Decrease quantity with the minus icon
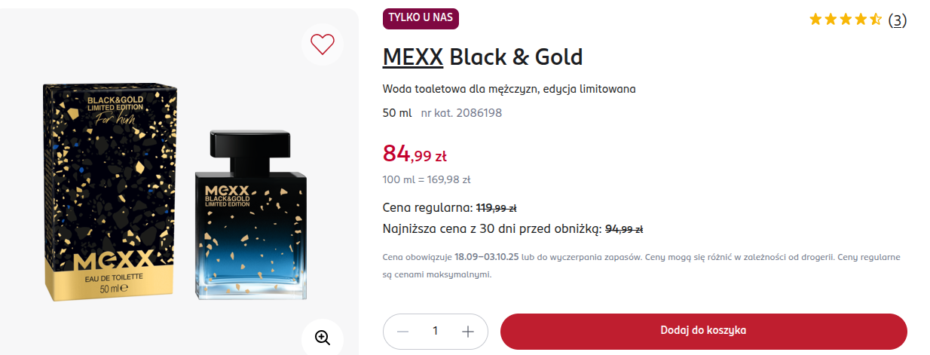This screenshot has width=930, height=355. (403, 332)
